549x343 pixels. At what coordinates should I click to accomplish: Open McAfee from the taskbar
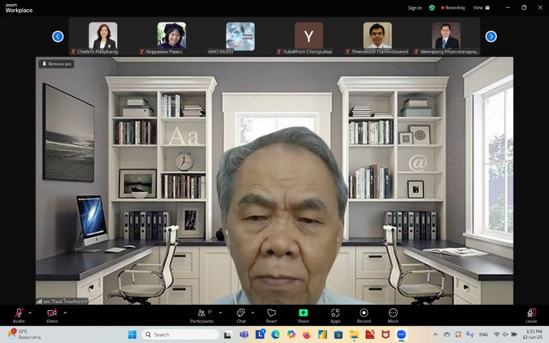coord(385,335)
